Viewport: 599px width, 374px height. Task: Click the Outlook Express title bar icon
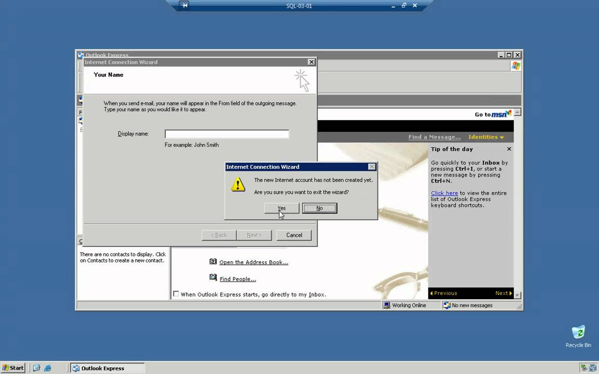(80, 55)
